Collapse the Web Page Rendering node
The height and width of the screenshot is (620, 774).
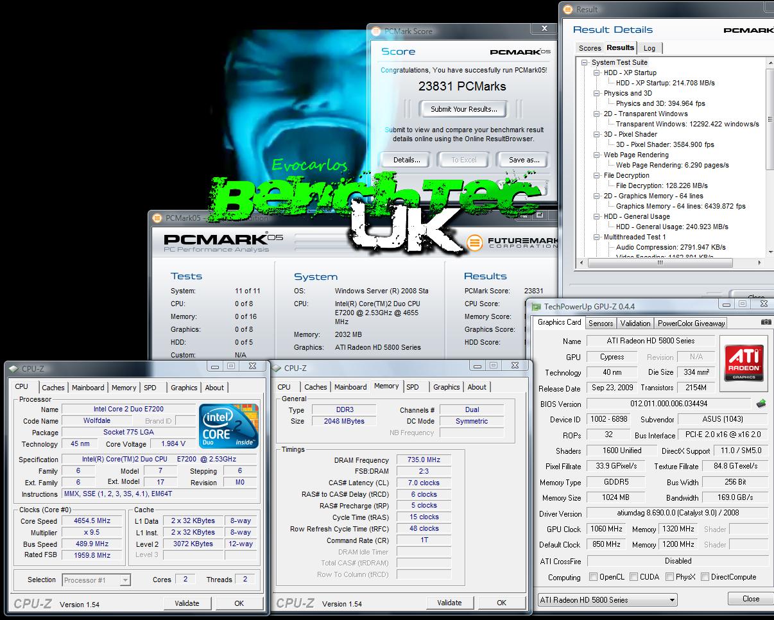click(x=597, y=155)
